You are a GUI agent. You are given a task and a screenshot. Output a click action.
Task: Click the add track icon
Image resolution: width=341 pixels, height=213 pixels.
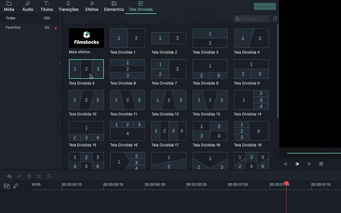tap(6, 186)
